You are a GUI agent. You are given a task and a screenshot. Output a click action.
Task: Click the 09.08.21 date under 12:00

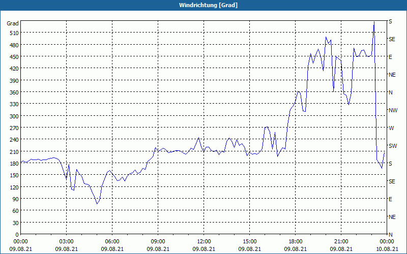(204, 249)
